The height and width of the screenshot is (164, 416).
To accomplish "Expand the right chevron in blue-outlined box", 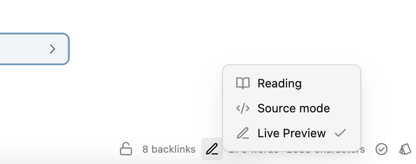I will (52, 49).
